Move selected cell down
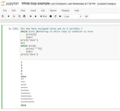 click(36, 16)
